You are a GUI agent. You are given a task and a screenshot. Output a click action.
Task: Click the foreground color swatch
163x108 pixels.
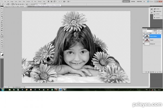[x=2, y=54]
